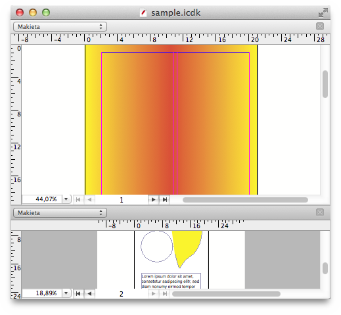The width and height of the screenshot is (341, 315).
Task: Jump to last page in top pane
Action: coord(165,200)
